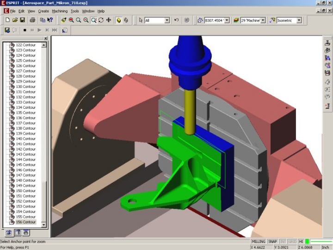Select '156 Contour' in operations list

pyautogui.click(x=26, y=222)
